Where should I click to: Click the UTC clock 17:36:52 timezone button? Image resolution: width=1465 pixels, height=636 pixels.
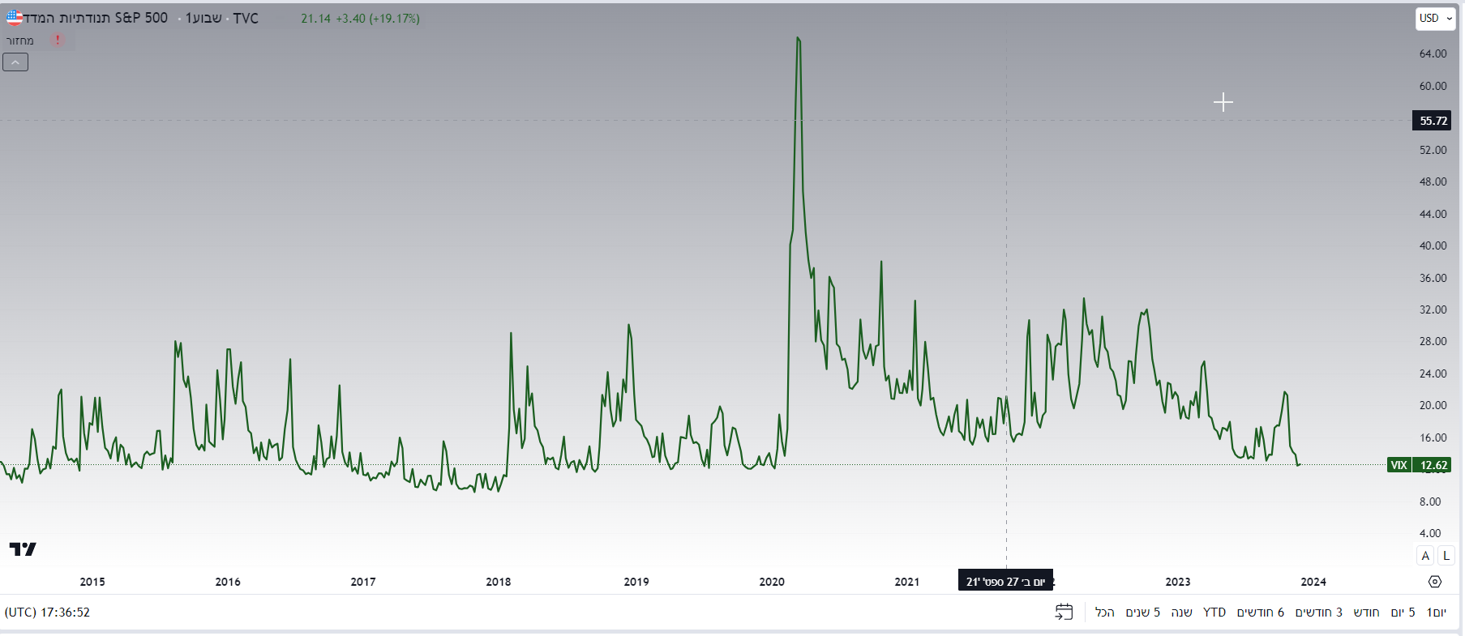click(47, 613)
